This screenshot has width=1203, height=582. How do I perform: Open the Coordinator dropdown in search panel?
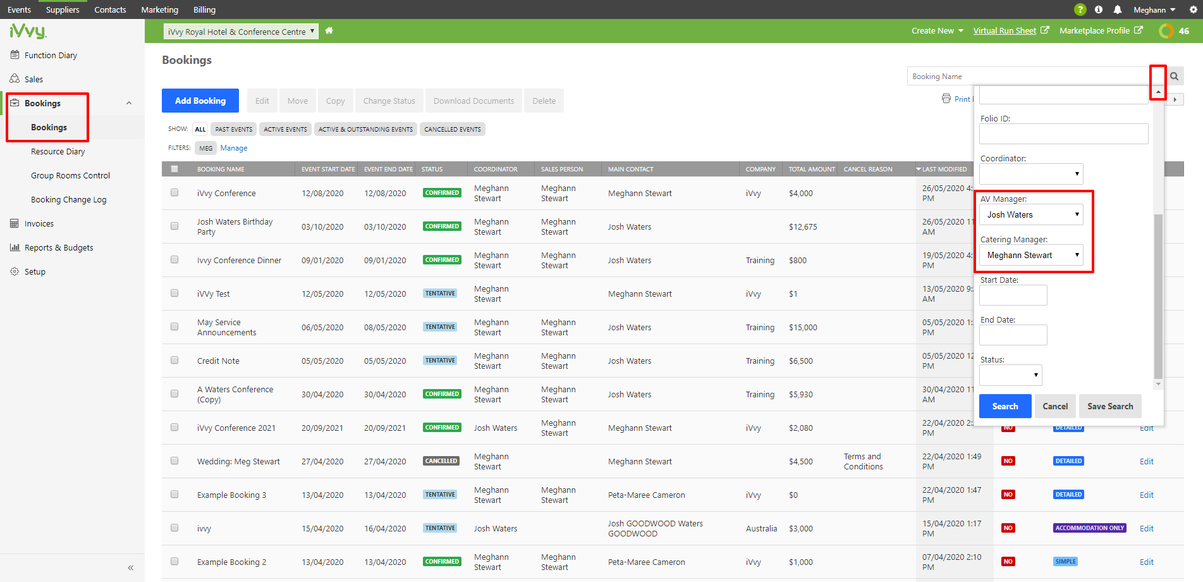[1031, 174]
